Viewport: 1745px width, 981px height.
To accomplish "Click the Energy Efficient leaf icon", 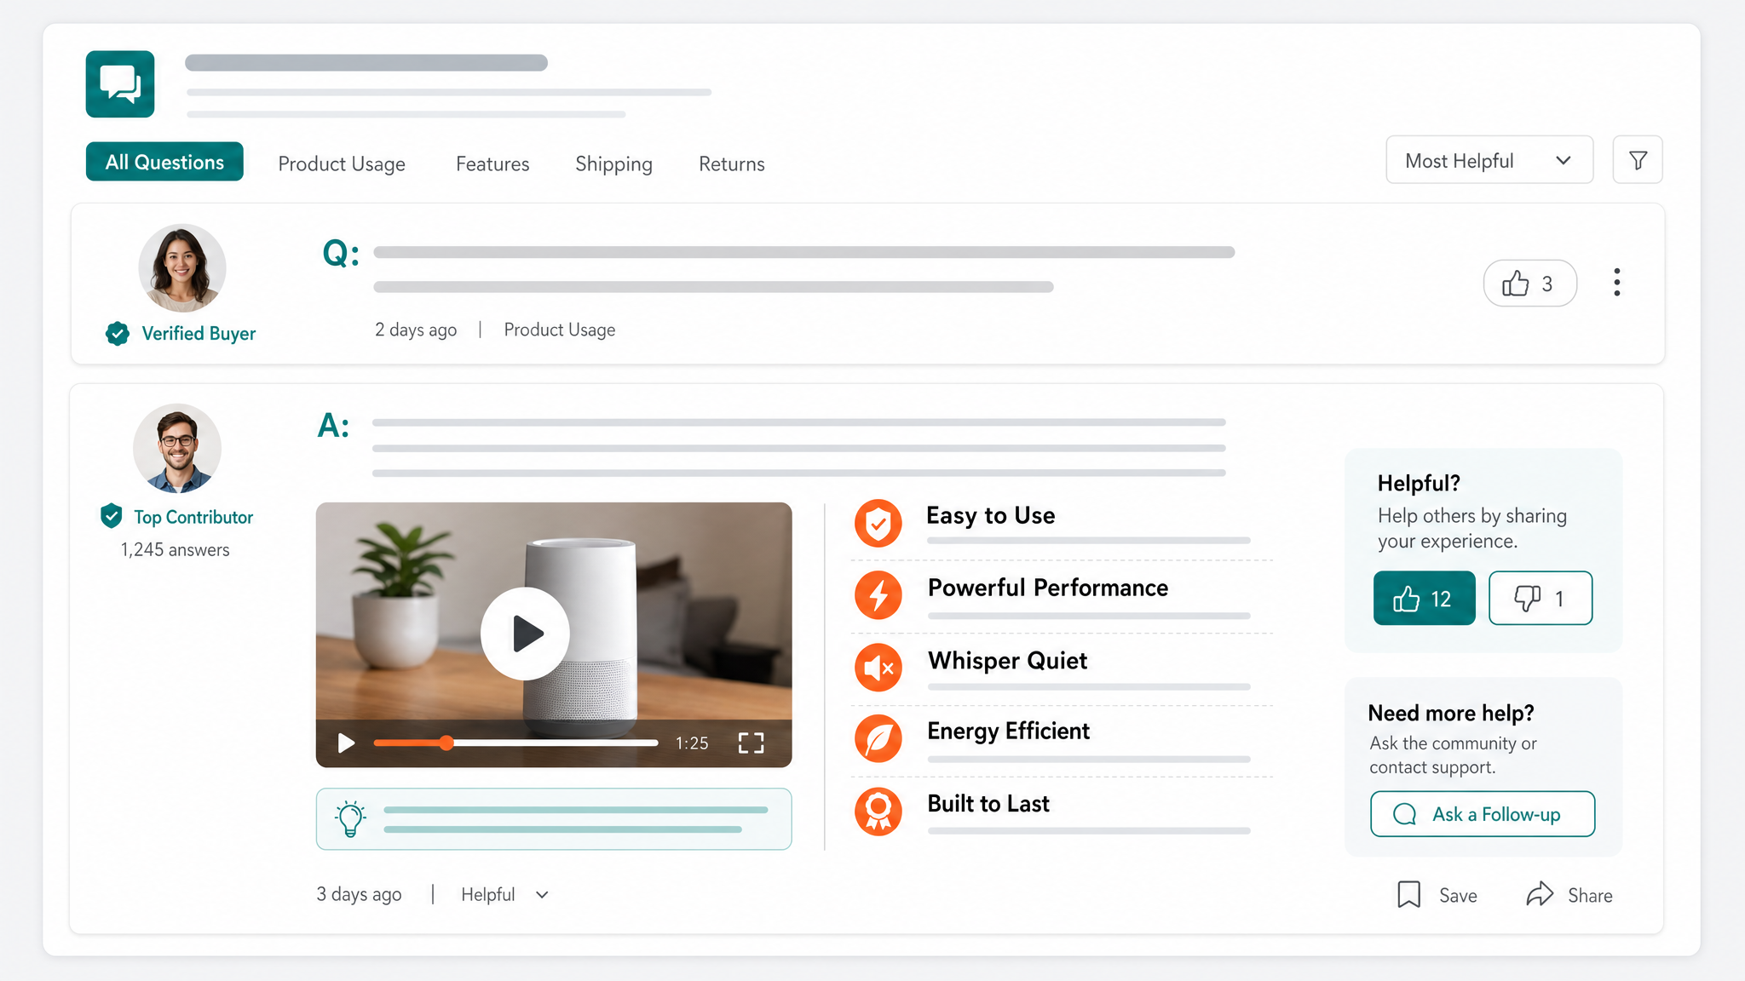I will 878,739.
